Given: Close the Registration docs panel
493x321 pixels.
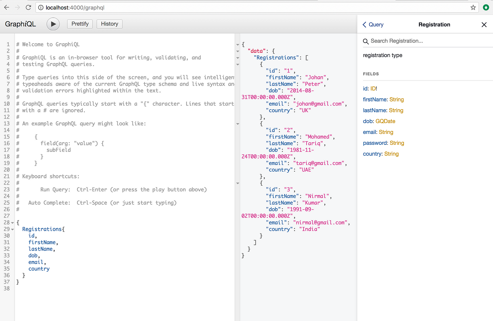Looking at the screenshot, I should (x=484, y=25).
